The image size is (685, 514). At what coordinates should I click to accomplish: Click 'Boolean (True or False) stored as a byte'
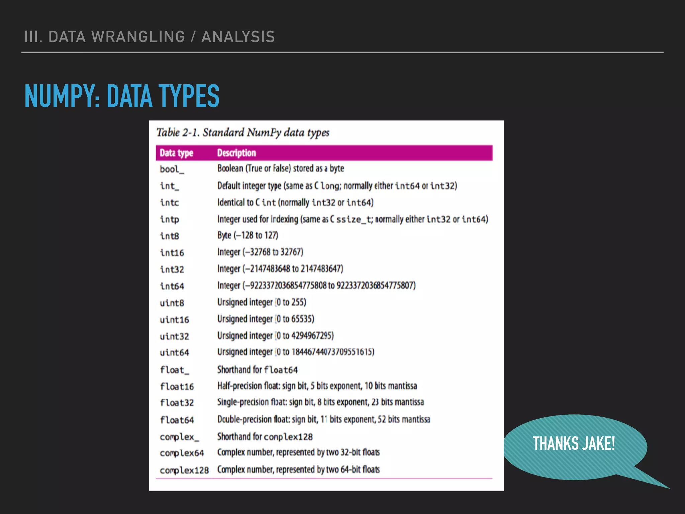click(x=281, y=168)
